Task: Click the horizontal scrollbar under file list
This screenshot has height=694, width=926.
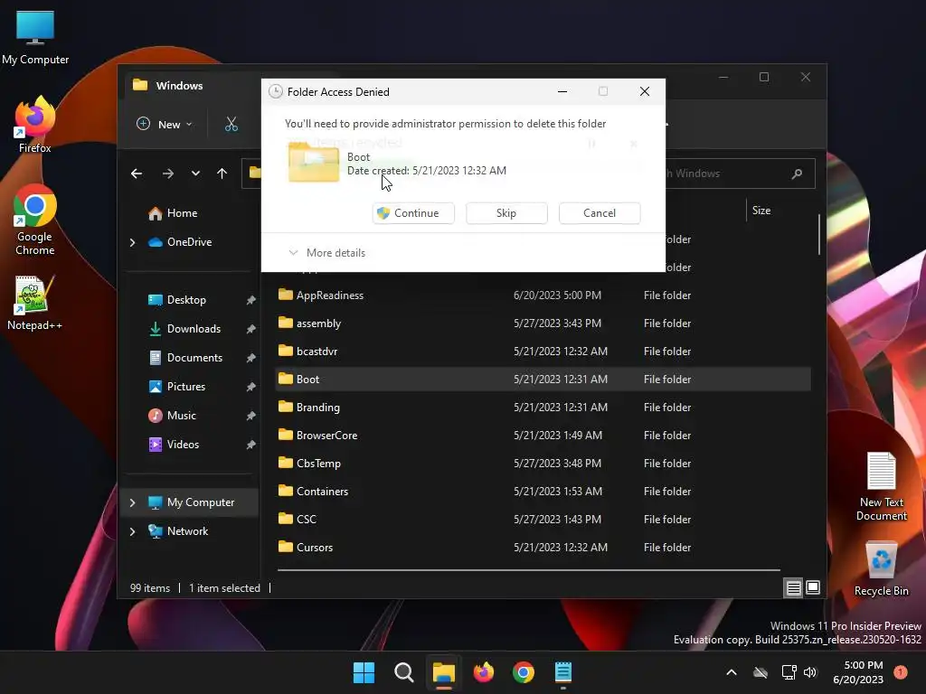Action: (x=528, y=570)
